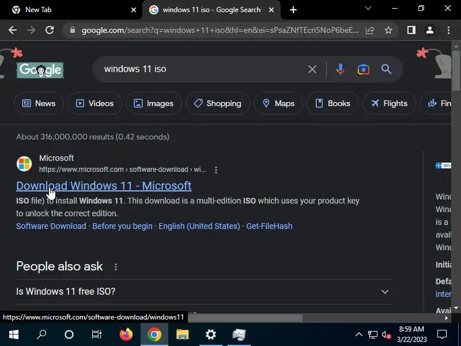
Task: Filter results by News
Action: pyautogui.click(x=39, y=103)
